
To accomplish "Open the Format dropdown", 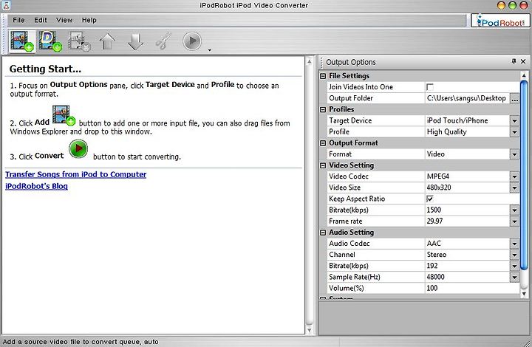I will [x=515, y=154].
